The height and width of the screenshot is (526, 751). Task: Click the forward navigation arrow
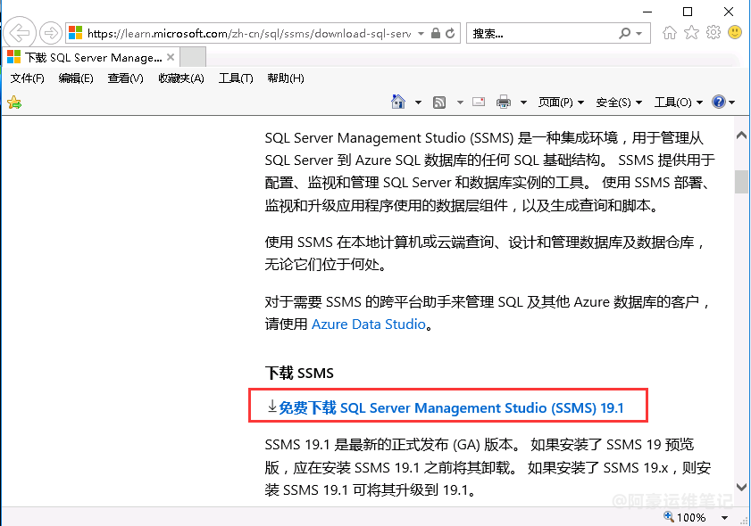[50, 33]
